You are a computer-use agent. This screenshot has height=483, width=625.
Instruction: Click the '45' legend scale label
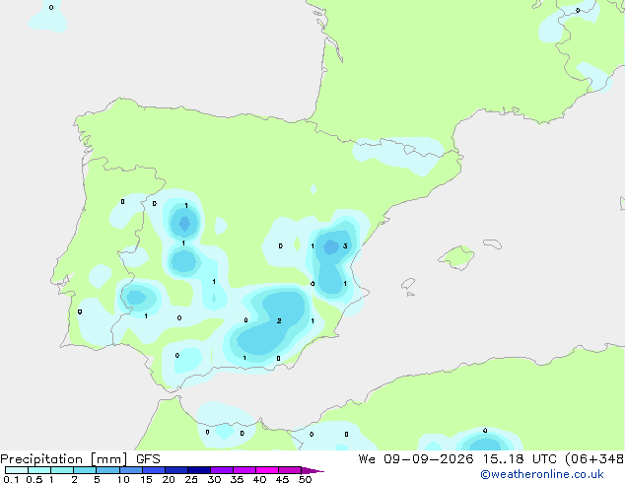point(282,479)
